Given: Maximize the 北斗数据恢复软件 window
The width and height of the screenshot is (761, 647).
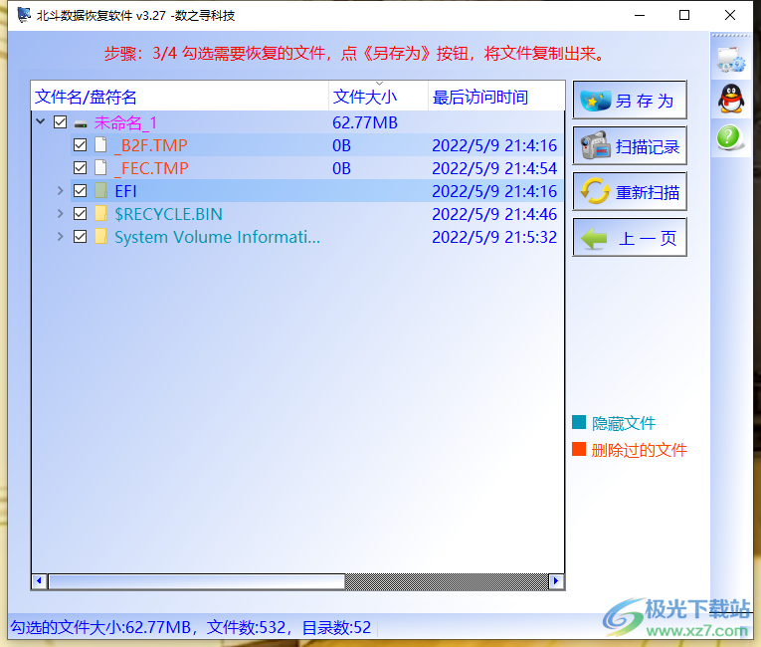Looking at the screenshot, I should coord(684,16).
